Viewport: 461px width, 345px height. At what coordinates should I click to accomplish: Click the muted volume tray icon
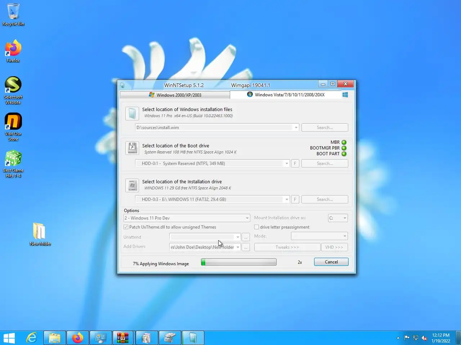click(x=424, y=338)
